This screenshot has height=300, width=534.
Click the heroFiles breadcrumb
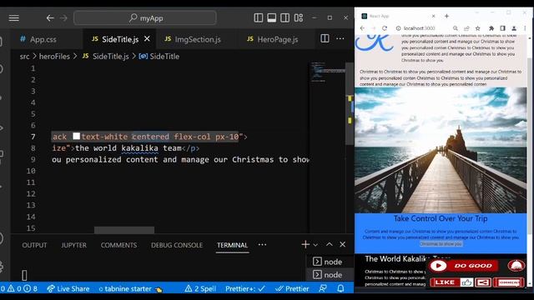pos(54,57)
